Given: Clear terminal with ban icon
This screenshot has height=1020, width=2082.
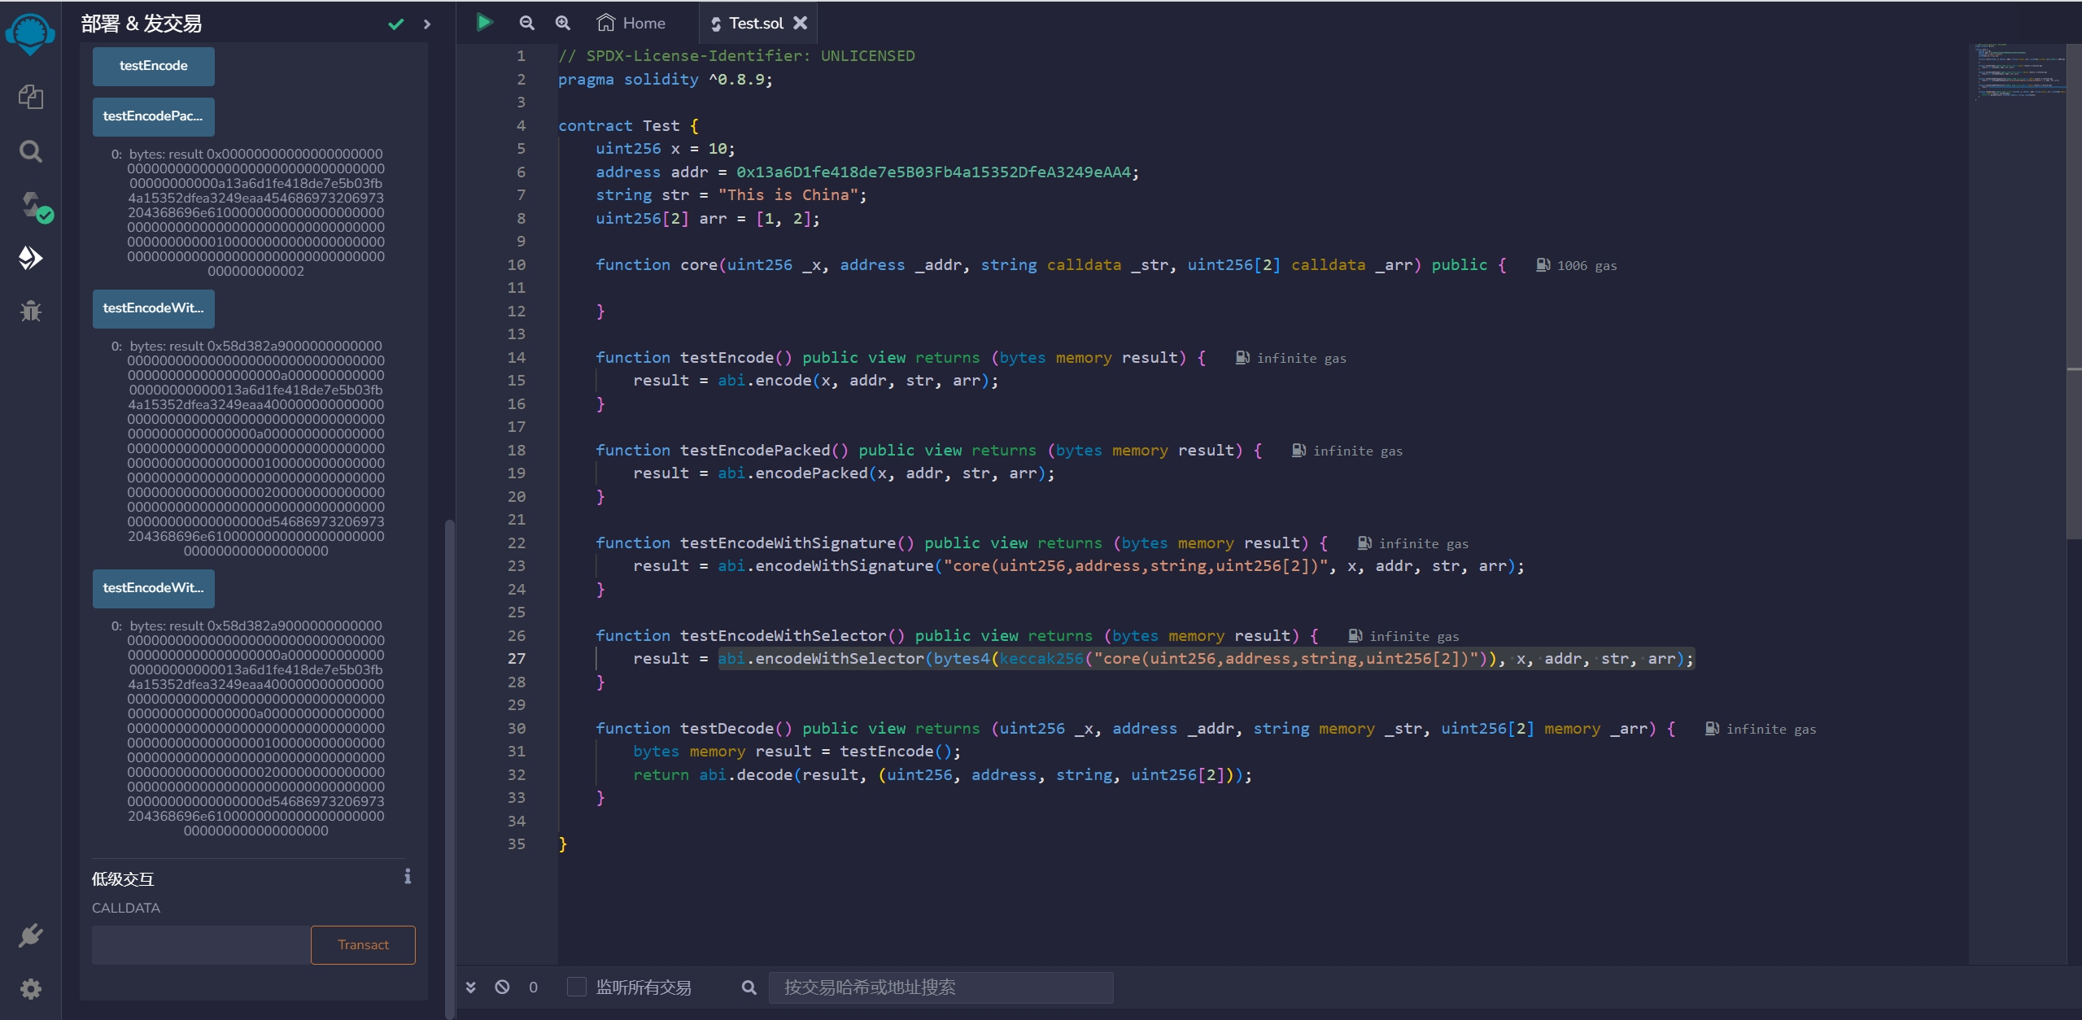Looking at the screenshot, I should click(x=502, y=987).
